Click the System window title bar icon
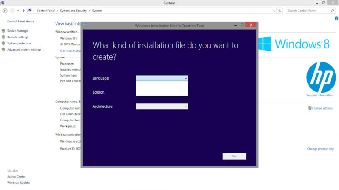 3,3
